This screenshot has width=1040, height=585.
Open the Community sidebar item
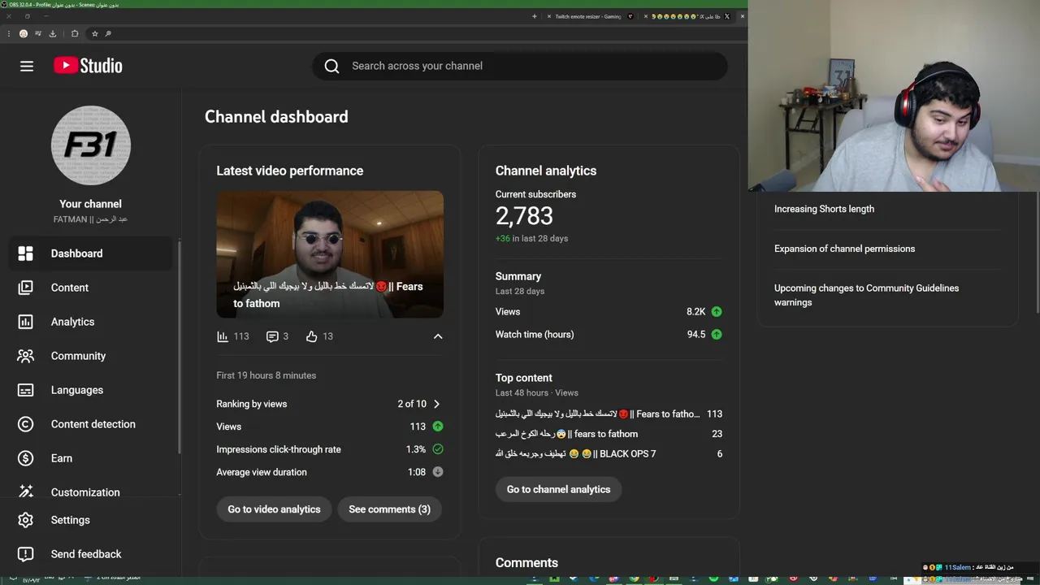tap(91, 356)
